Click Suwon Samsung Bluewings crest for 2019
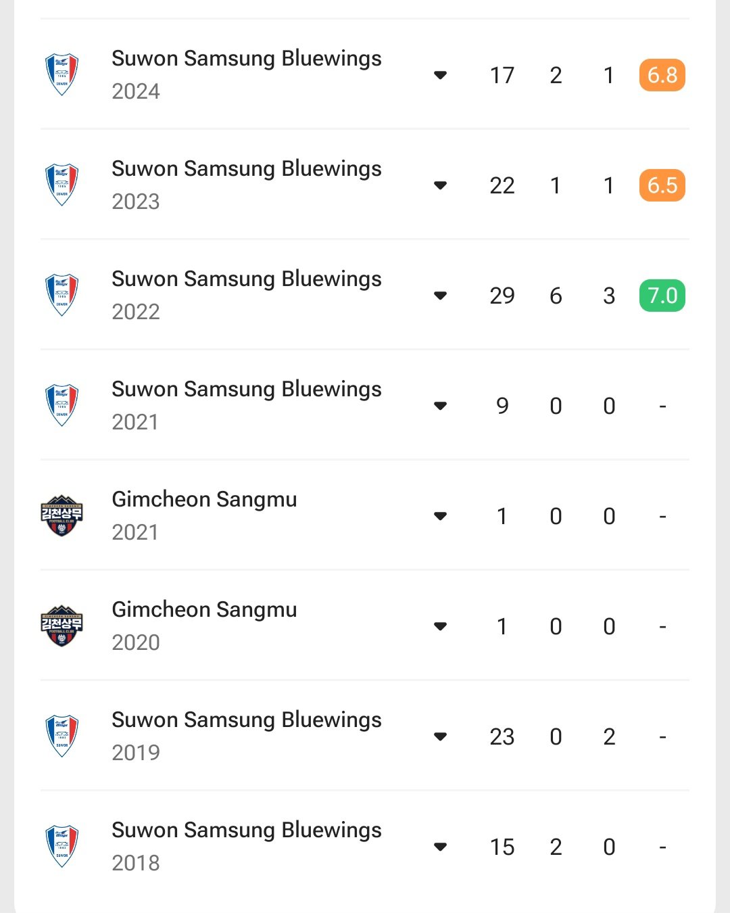 point(62,736)
